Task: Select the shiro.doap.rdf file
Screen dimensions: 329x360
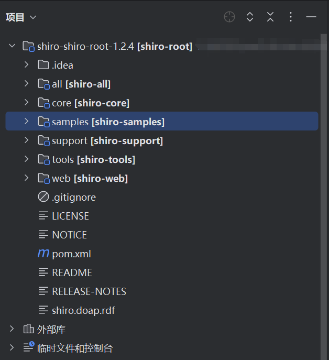Action: point(83,310)
